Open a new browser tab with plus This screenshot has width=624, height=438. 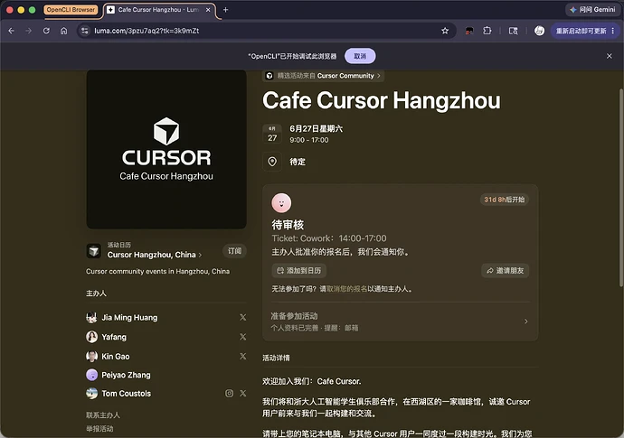tap(225, 10)
